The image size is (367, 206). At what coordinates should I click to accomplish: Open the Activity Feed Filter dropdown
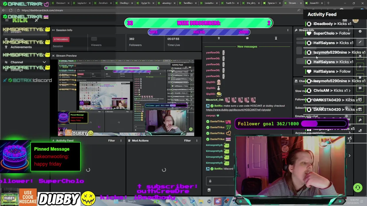click(112, 140)
